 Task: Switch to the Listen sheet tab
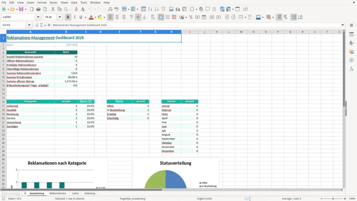tap(75, 193)
